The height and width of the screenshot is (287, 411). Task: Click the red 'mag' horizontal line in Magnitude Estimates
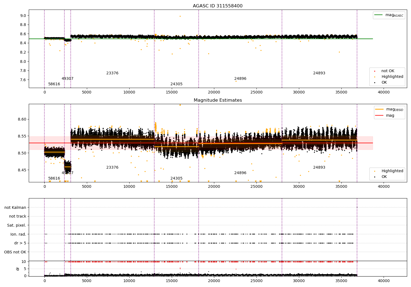[x=201, y=143]
